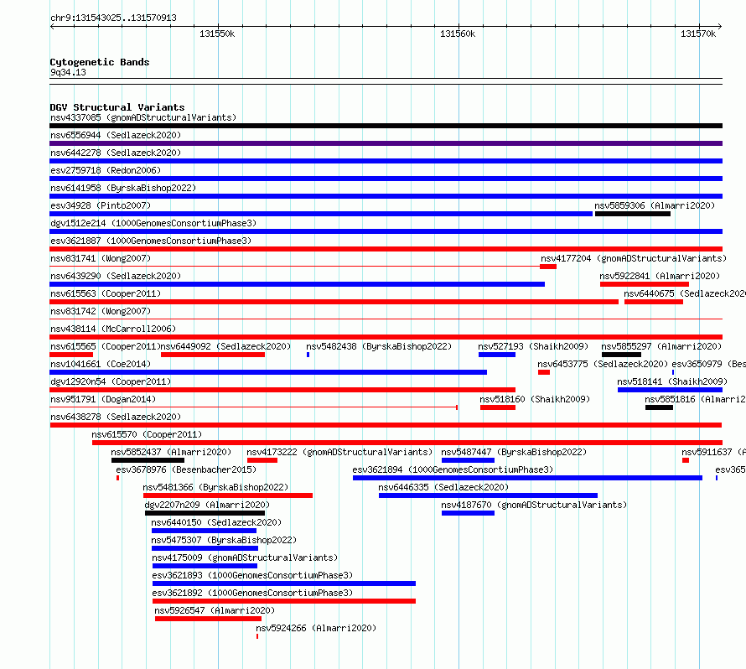Viewport: 746px width, 669px height.
Task: Select esv34928 (Pinto2007) variant label
Action: pyautogui.click(x=101, y=205)
